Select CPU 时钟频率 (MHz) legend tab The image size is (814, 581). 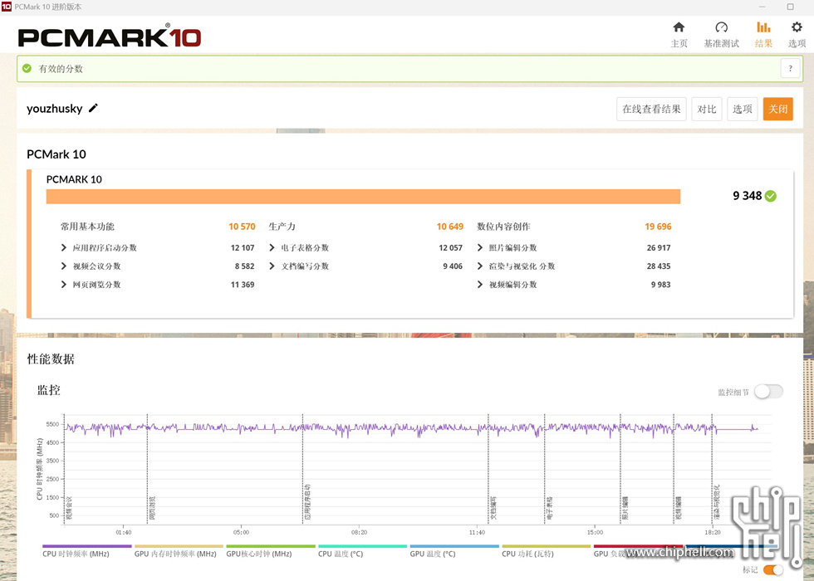pos(86,551)
